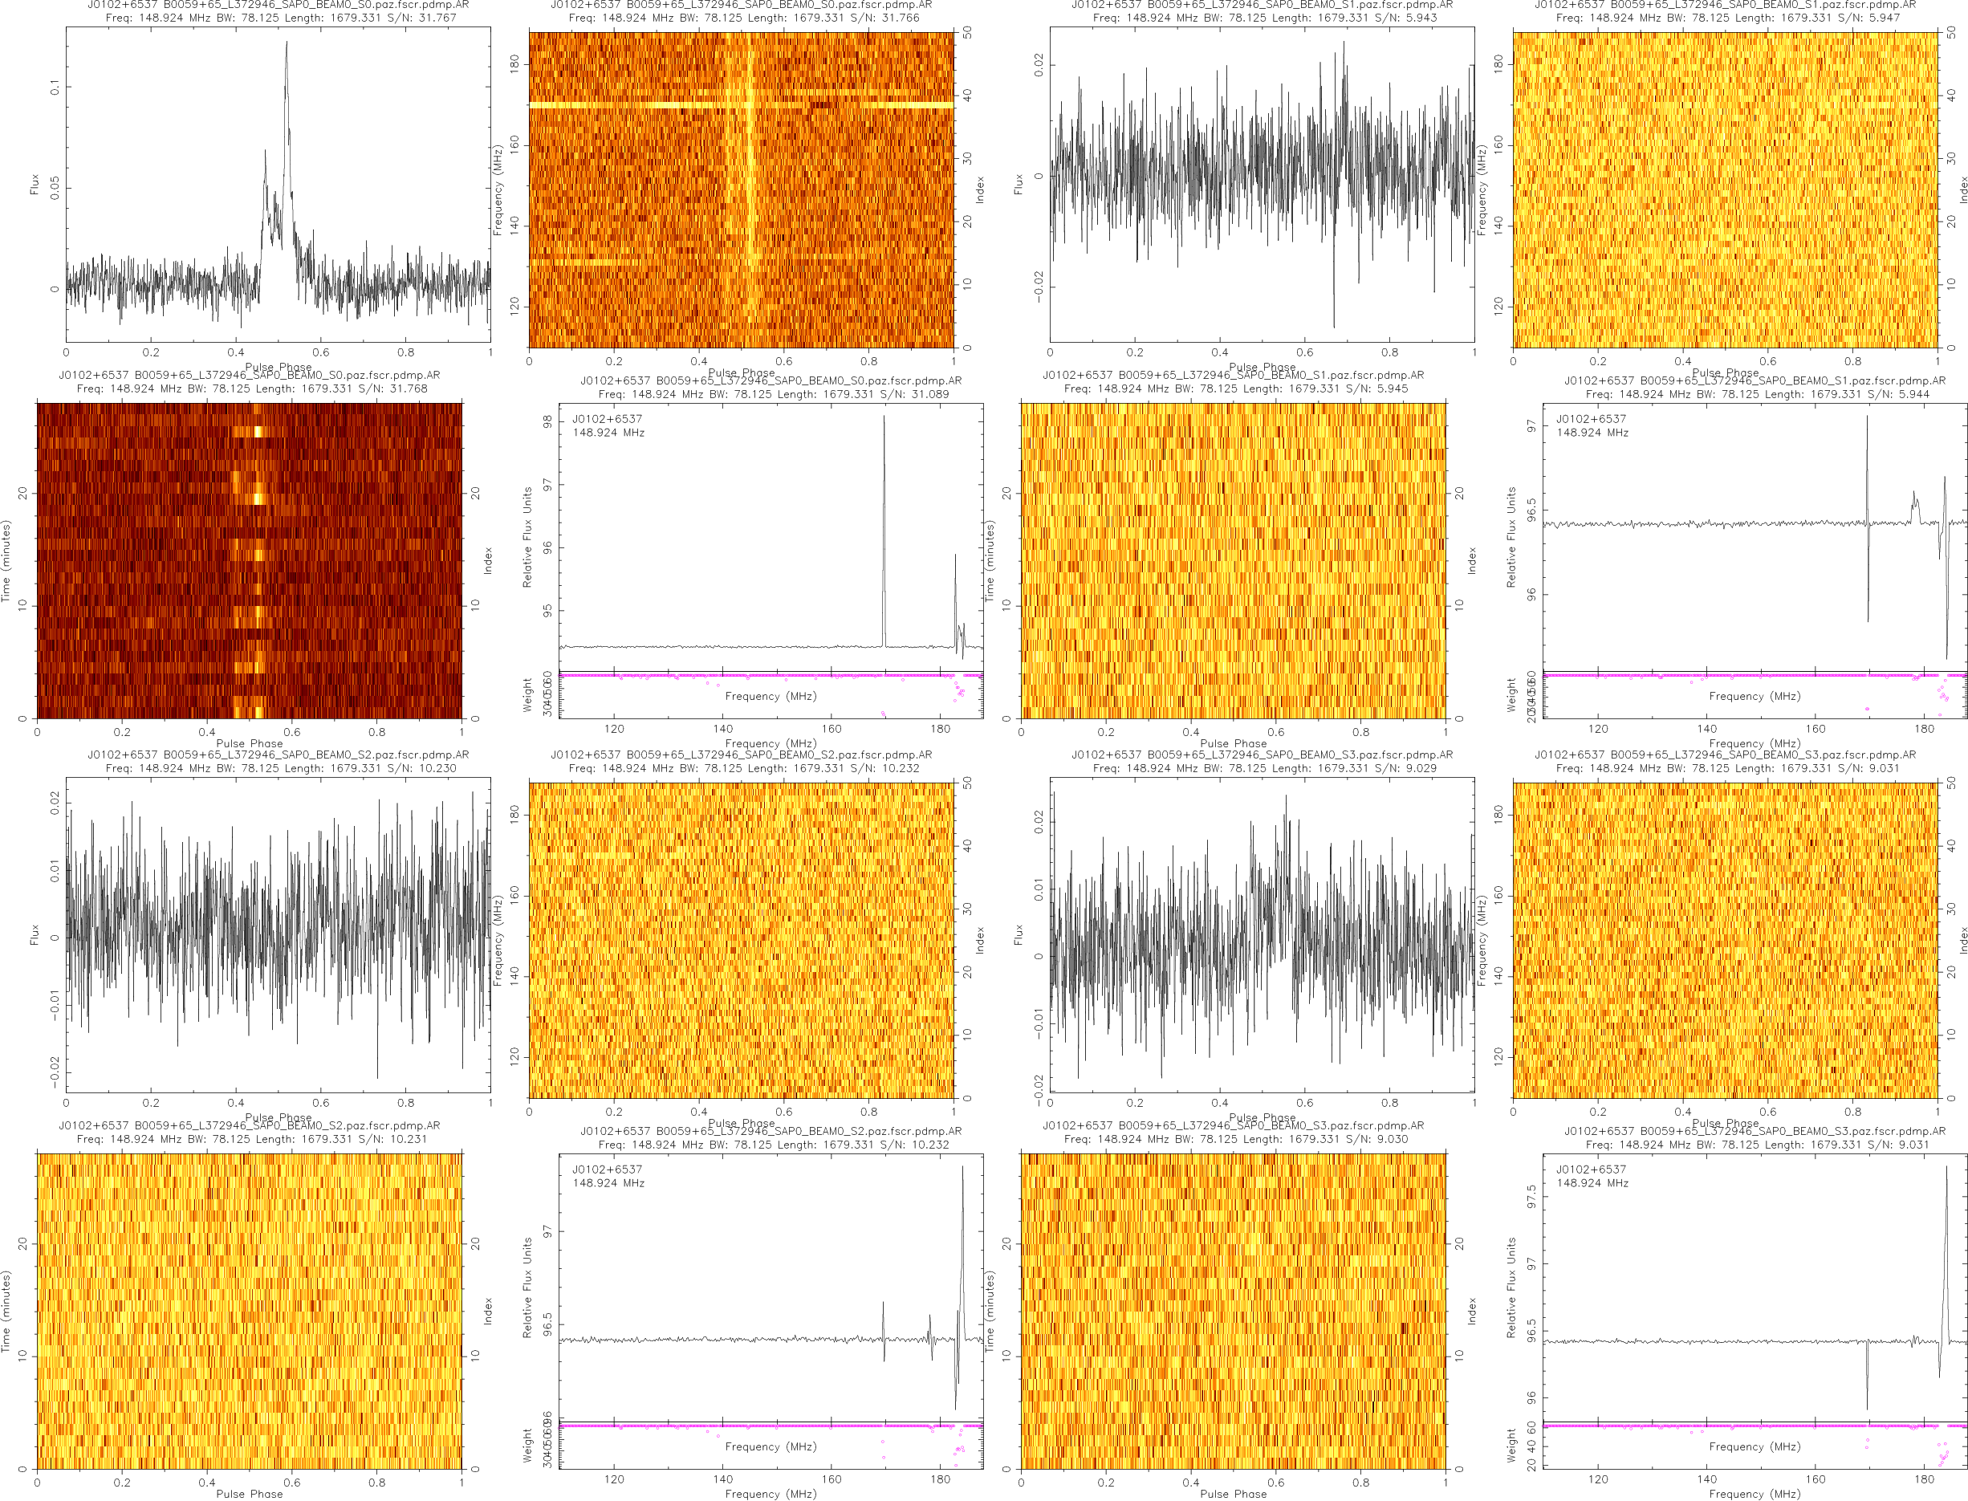Click the S1 time versus phase heatmap
This screenshot has width=1968, height=1501.
(1233, 560)
